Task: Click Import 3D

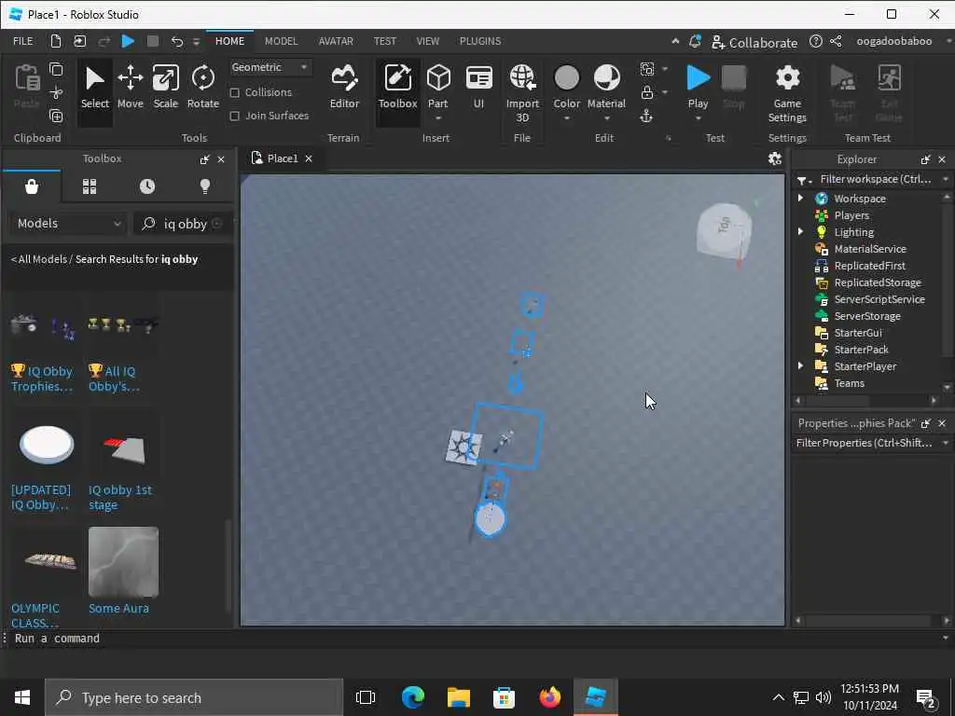Action: pyautogui.click(x=522, y=92)
